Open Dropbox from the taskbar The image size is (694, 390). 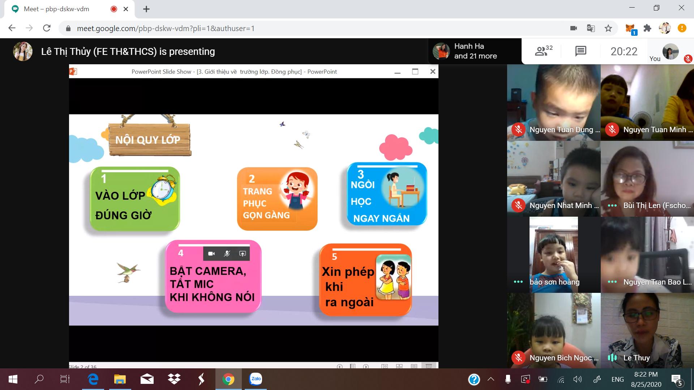[x=174, y=379]
